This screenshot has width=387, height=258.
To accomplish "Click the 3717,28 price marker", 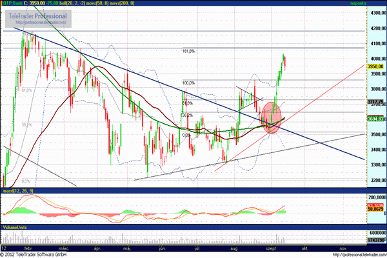I will click(x=357, y=102).
